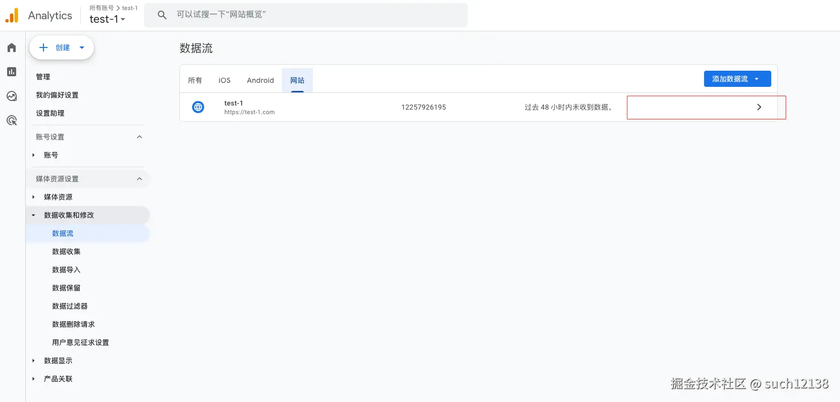Click the Google Analytics logo
Screen dimensions: 840x402
(x=12, y=16)
